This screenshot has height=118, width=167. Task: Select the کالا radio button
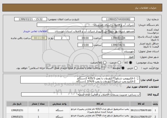click(x=130, y=63)
